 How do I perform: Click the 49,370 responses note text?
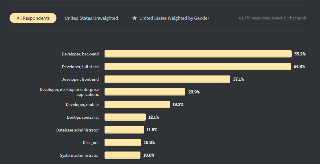(273, 18)
